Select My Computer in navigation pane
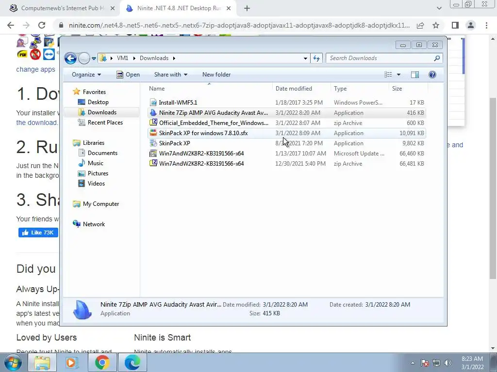 pos(101,204)
